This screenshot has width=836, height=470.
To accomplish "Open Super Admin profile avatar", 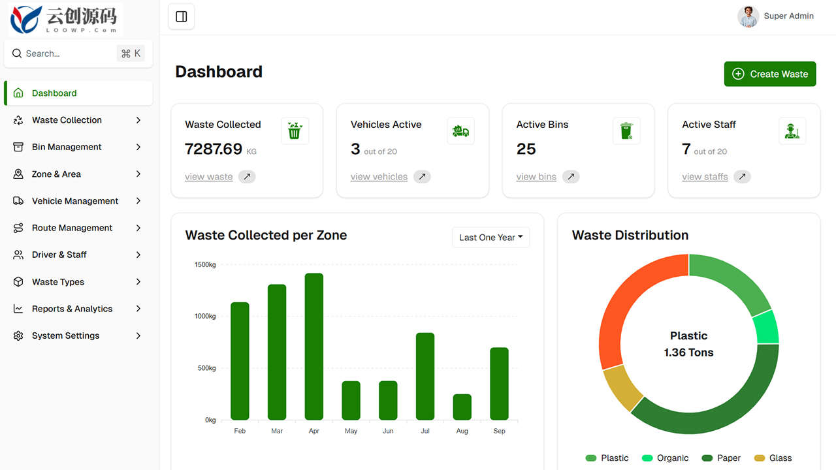I will click(x=748, y=16).
